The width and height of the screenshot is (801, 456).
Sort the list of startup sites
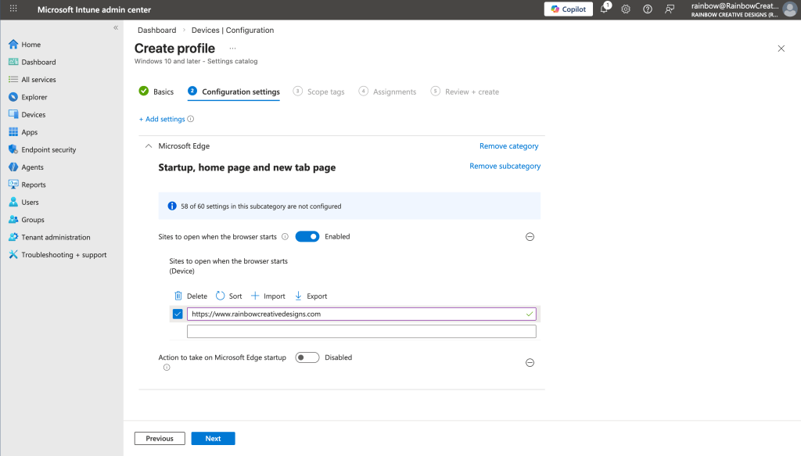tap(228, 296)
